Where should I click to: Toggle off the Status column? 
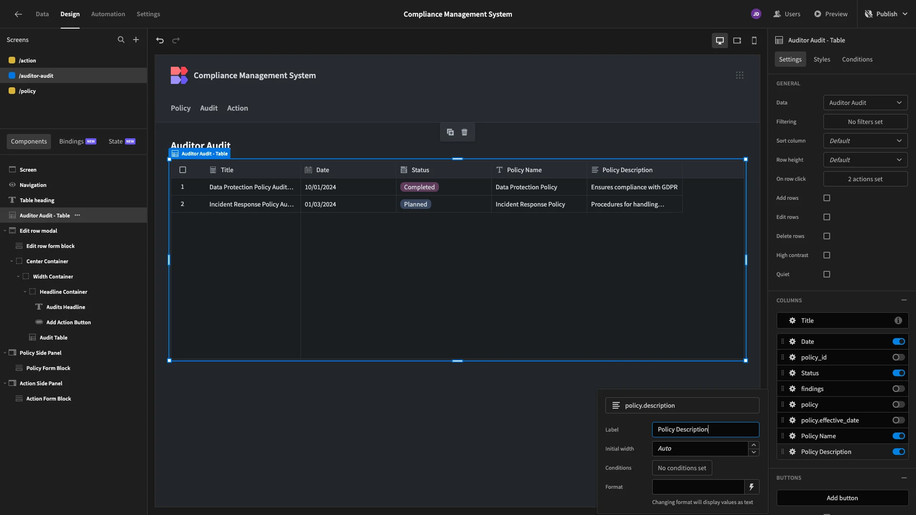click(x=899, y=373)
